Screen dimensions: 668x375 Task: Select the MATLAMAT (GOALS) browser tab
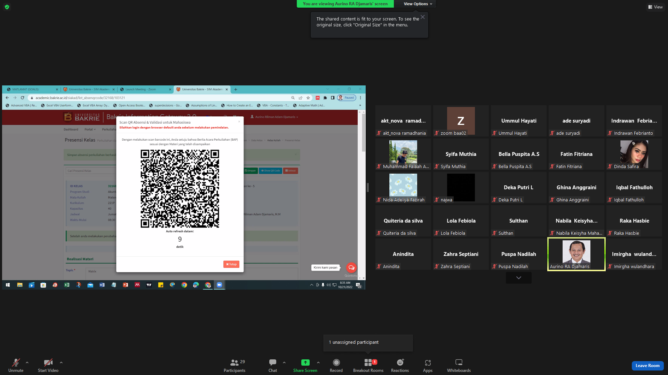(32, 89)
